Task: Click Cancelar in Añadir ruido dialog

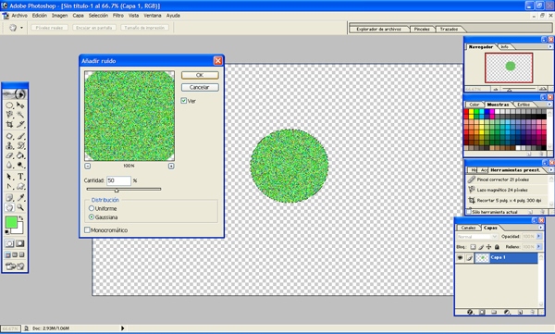Action: click(200, 87)
